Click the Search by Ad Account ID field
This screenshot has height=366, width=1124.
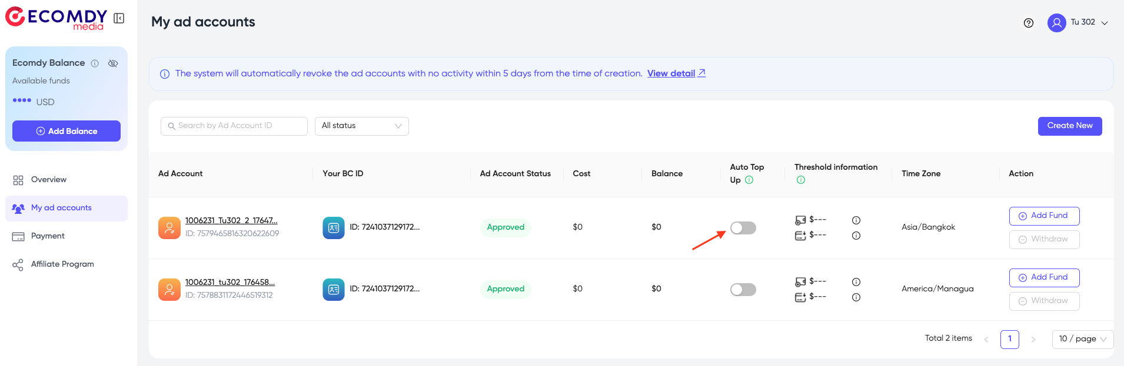234,126
